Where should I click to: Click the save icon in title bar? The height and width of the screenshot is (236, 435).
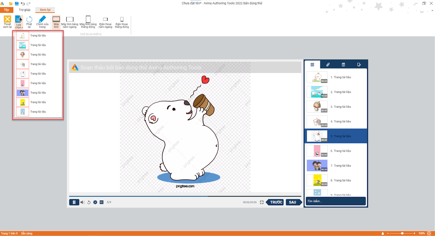(x=17, y=4)
